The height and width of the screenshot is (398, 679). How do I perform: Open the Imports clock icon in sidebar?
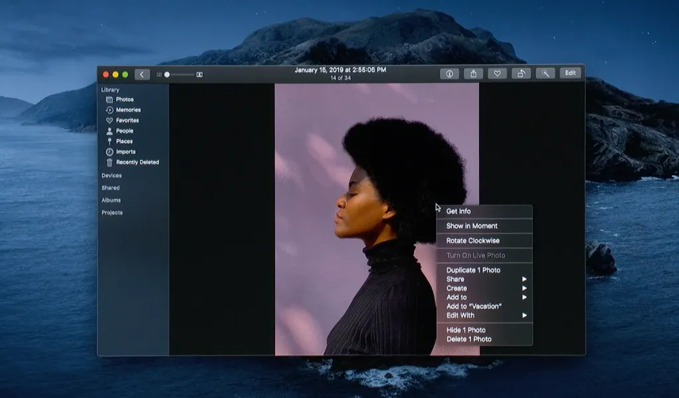click(x=110, y=152)
